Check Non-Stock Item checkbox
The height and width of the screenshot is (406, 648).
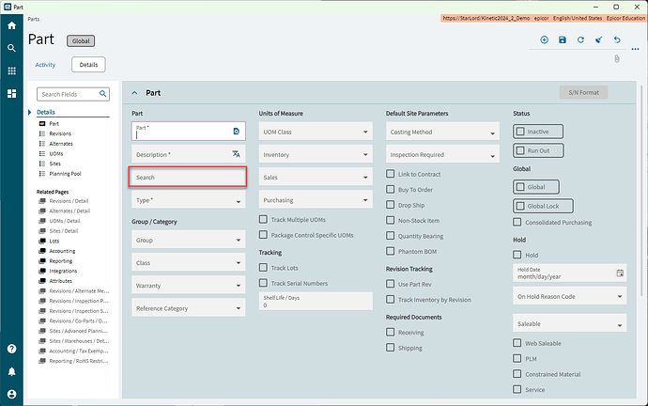390,220
